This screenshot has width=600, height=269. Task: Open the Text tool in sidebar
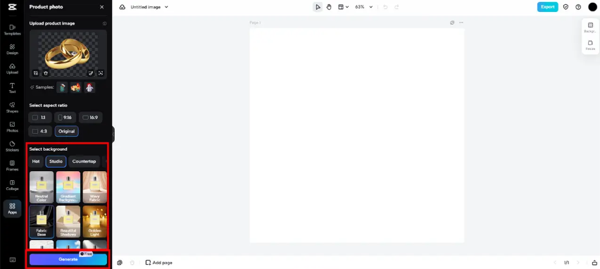[x=12, y=88]
